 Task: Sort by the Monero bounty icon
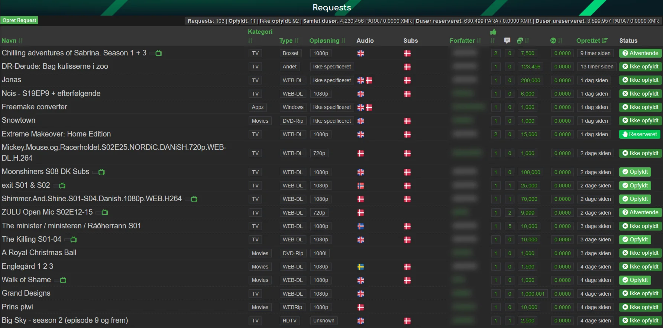coord(553,41)
